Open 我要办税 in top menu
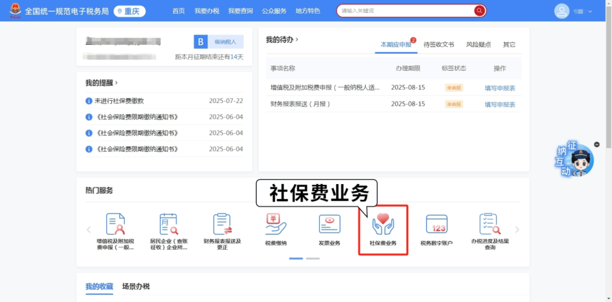The height and width of the screenshot is (302, 612). [206, 11]
